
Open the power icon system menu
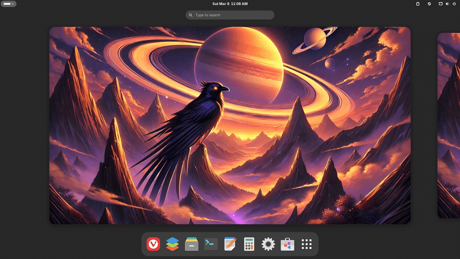pyautogui.click(x=454, y=4)
